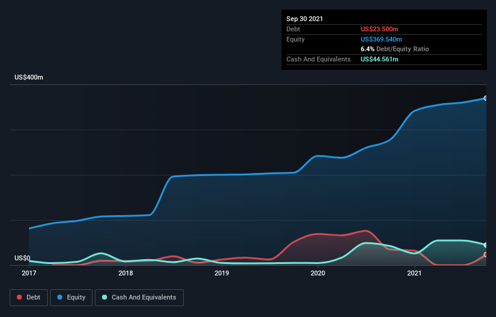496x317 pixels.
Task: Toggle the Debt series legend button
Action: [28, 298]
